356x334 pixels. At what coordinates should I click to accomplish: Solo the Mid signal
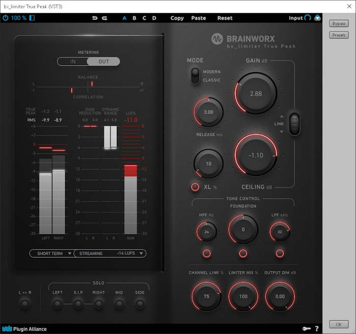(119, 303)
